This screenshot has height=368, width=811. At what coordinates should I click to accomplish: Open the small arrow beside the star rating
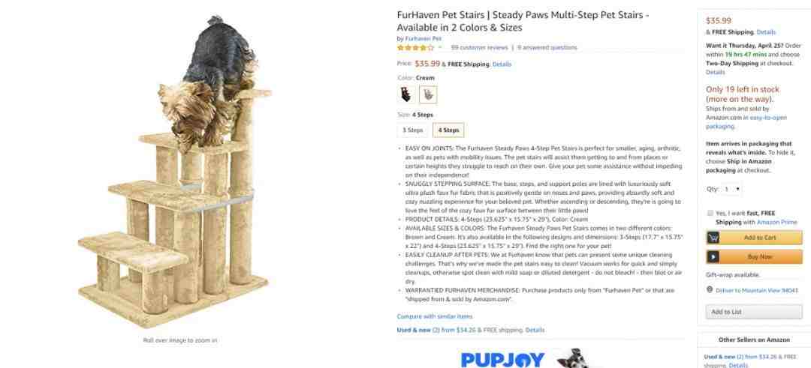[x=440, y=47]
